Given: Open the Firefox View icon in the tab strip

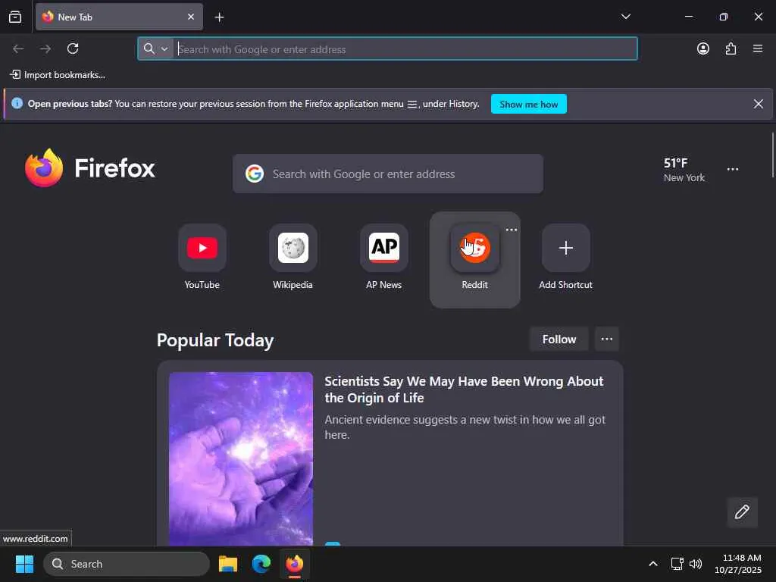Looking at the screenshot, I should tap(15, 17).
